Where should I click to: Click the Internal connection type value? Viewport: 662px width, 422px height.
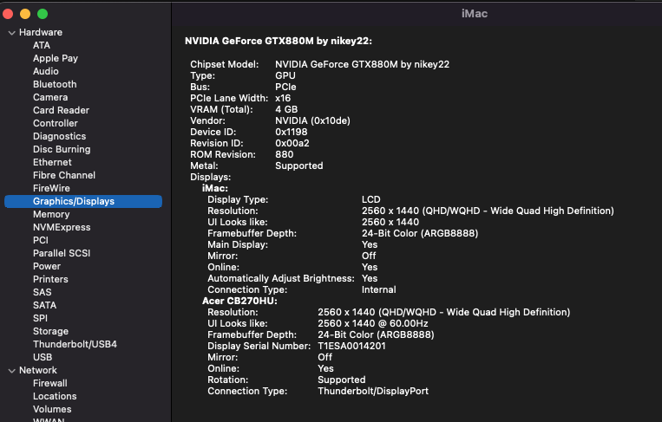[x=378, y=289]
